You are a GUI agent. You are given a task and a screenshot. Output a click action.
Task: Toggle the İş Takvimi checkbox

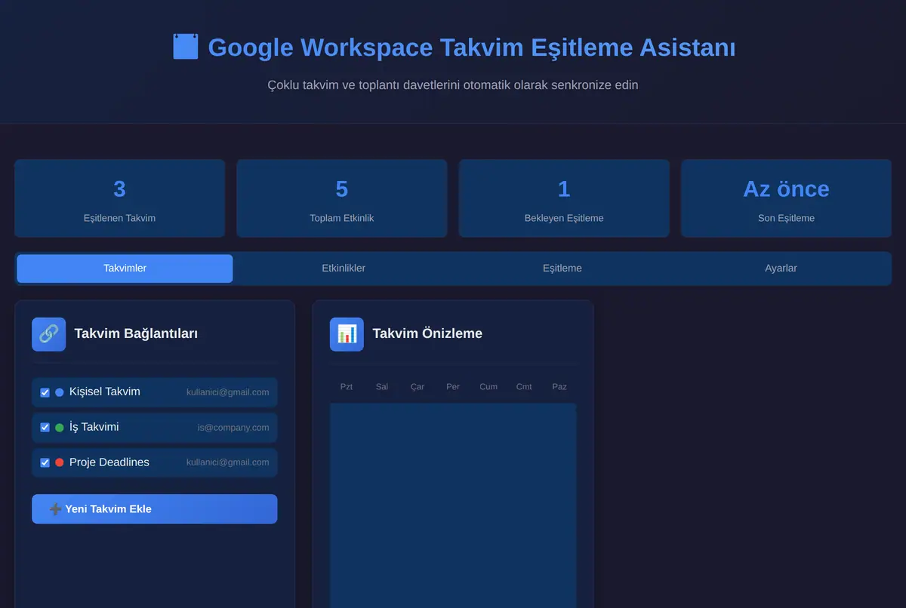pos(45,428)
